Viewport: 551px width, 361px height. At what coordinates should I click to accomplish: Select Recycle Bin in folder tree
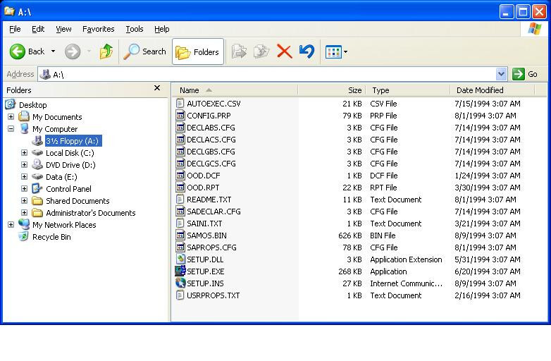tap(51, 237)
